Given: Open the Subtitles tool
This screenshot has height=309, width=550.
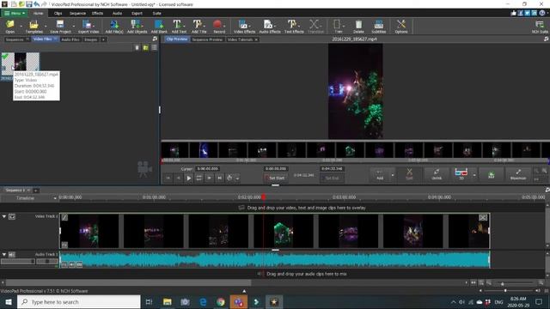Looking at the screenshot, I should [x=378, y=27].
